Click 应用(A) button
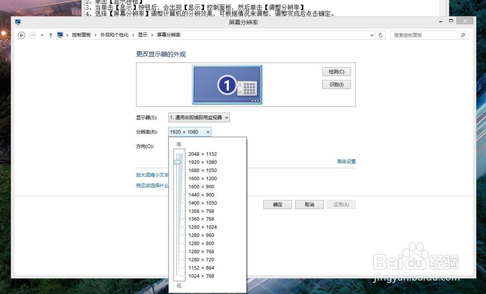486x294 pixels. pyautogui.click(x=341, y=204)
